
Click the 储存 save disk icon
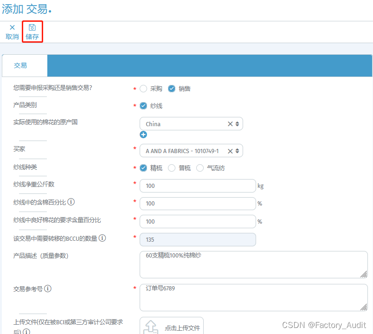tap(32, 27)
